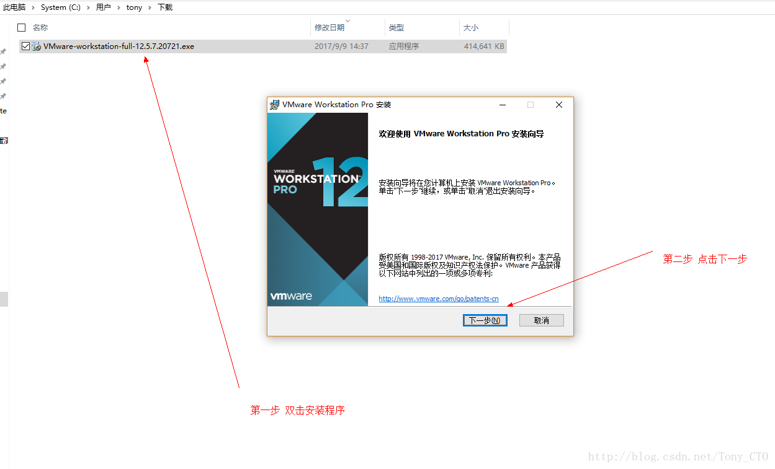775x469 pixels.
Task: Click the 应用程序 type cell
Action: click(404, 46)
